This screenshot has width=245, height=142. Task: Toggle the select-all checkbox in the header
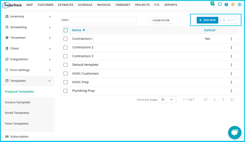coord(66,30)
